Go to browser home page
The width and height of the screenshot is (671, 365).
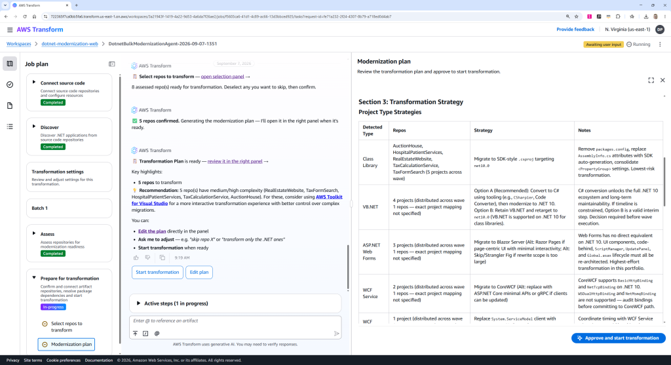coord(34,16)
